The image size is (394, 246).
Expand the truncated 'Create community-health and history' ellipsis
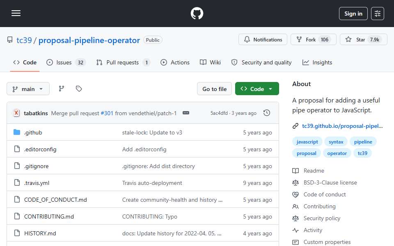(220, 200)
